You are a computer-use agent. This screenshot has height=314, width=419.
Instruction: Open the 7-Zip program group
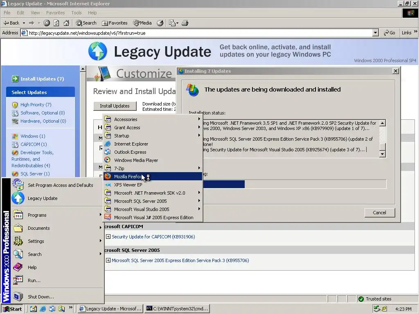153,168
